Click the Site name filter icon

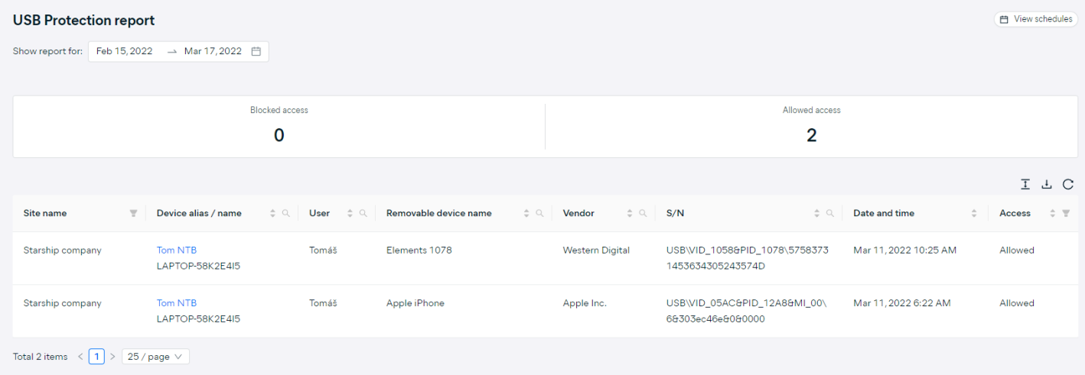click(134, 214)
